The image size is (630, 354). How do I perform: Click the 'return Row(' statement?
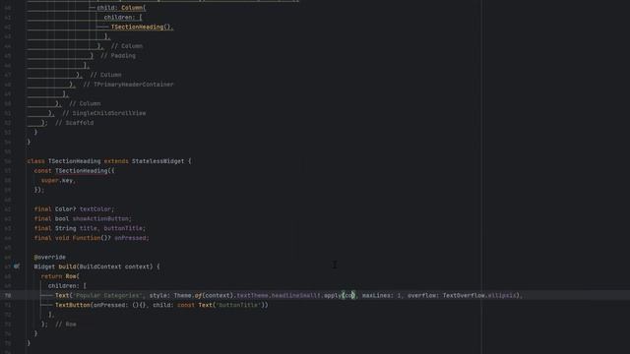(x=60, y=276)
